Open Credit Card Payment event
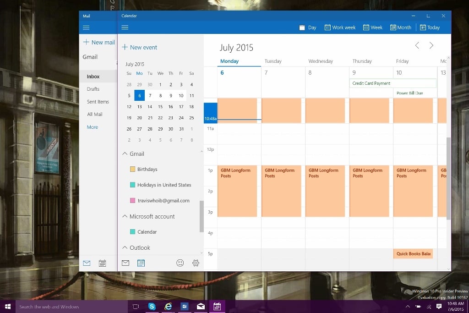Viewport: 469px width, 313px height. (x=393, y=83)
